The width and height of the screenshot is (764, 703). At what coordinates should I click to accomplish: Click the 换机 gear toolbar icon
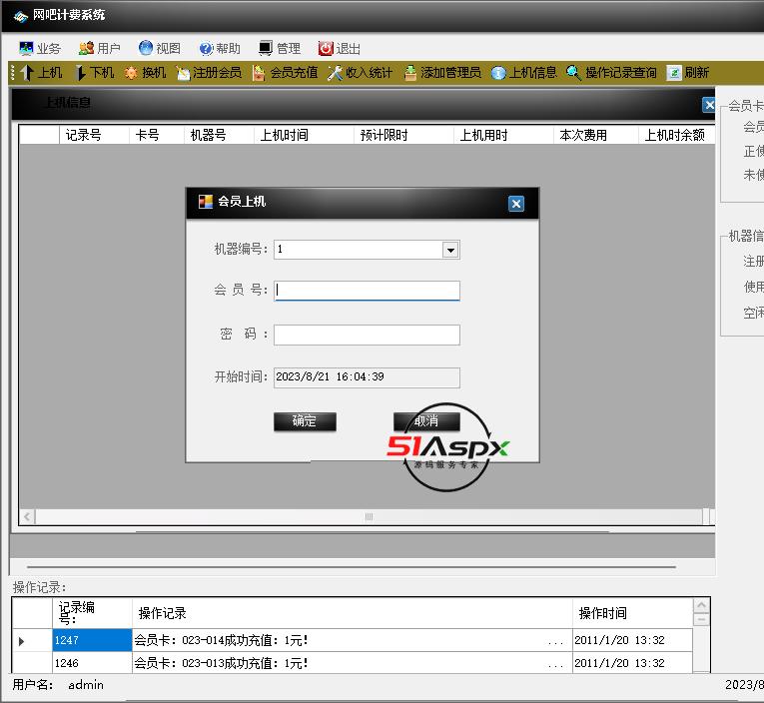(131, 73)
